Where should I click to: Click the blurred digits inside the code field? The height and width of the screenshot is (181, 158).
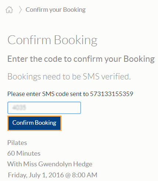coord(19,108)
